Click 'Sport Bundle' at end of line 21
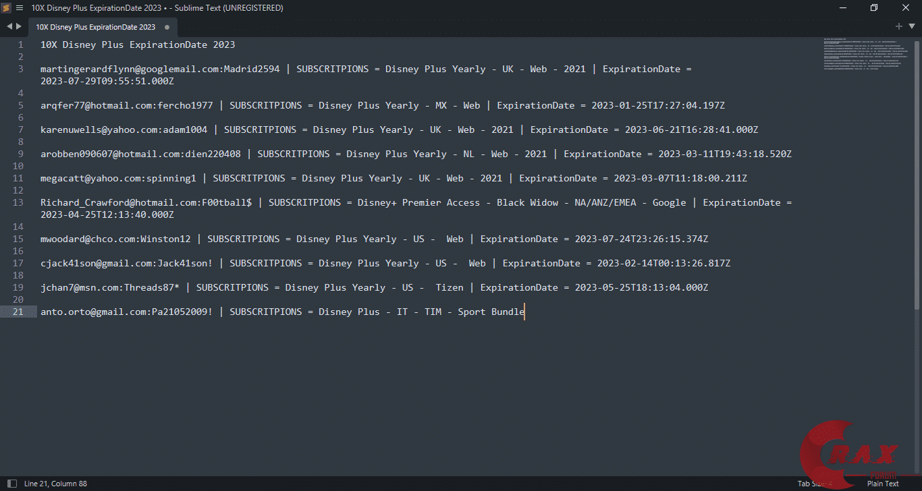 491,312
